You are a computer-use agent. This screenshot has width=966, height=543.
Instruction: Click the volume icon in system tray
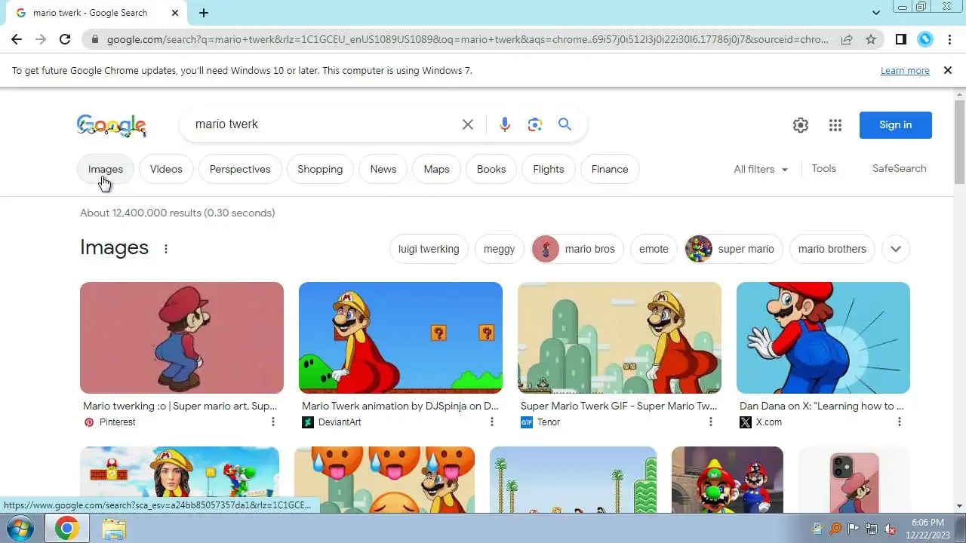pos(890,529)
